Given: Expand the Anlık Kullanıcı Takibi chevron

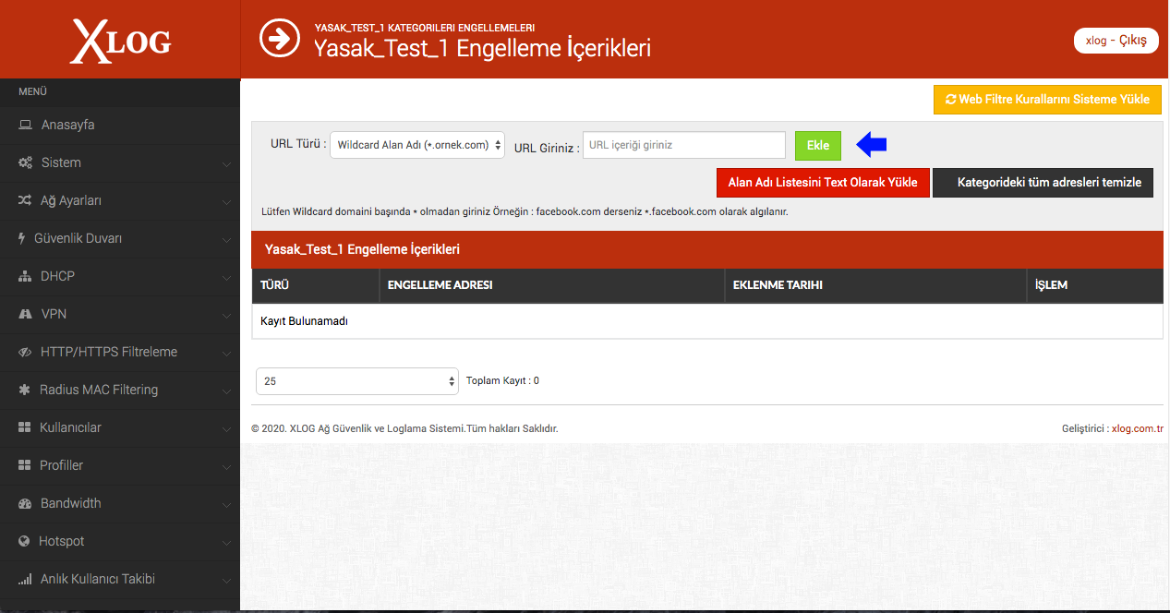Looking at the screenshot, I should pos(226,581).
